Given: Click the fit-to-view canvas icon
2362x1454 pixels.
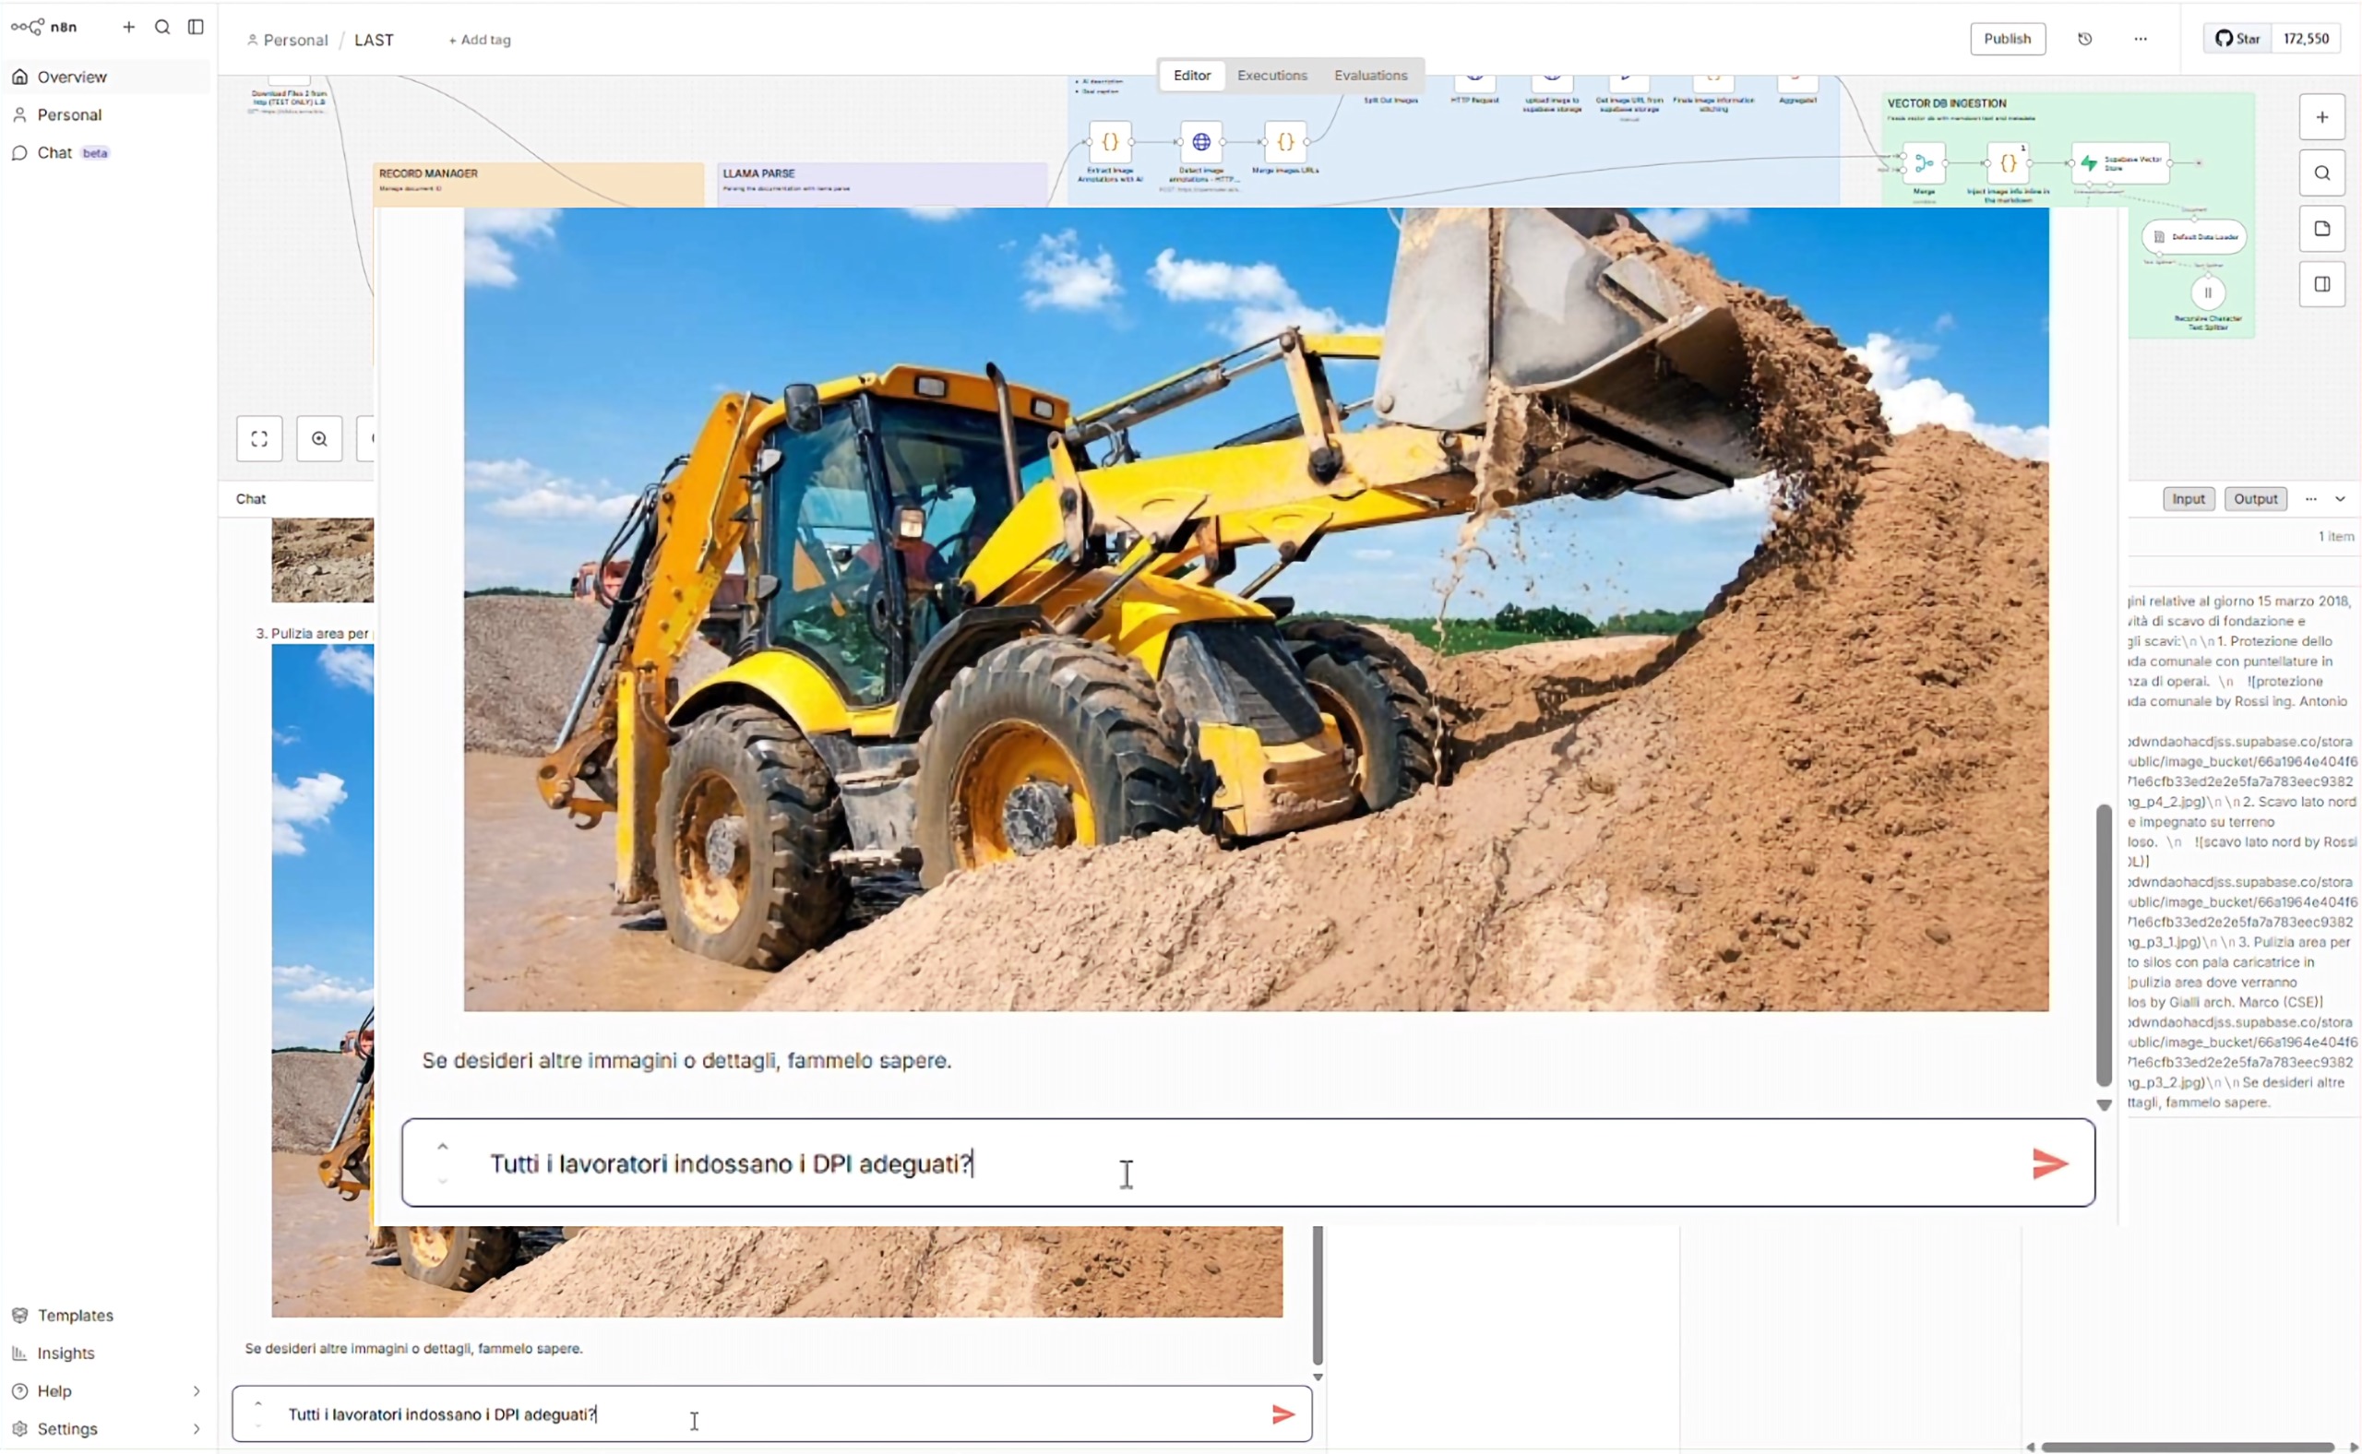Looking at the screenshot, I should pos(259,439).
